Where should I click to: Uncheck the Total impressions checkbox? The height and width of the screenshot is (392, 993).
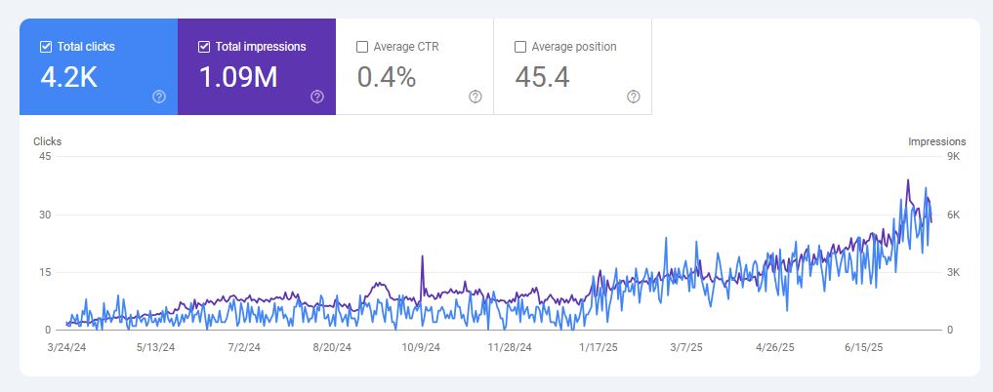point(204,46)
